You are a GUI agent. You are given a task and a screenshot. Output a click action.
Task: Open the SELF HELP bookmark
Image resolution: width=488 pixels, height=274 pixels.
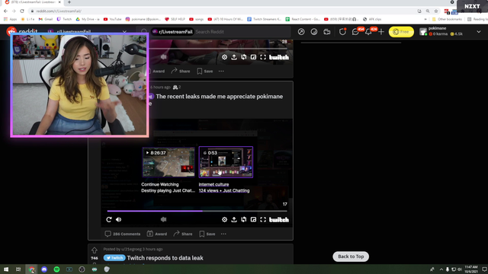[175, 19]
